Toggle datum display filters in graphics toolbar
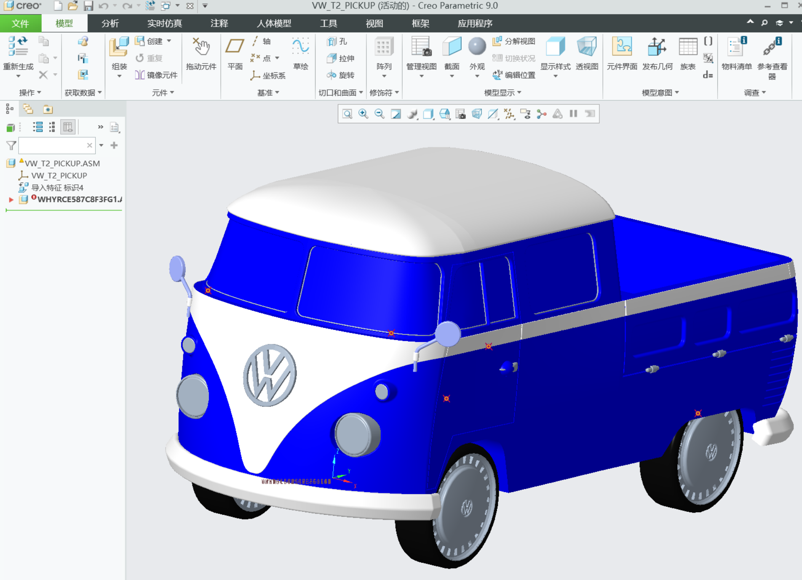 [509, 114]
